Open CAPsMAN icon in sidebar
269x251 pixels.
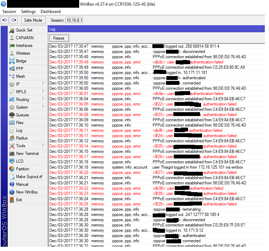12,38
